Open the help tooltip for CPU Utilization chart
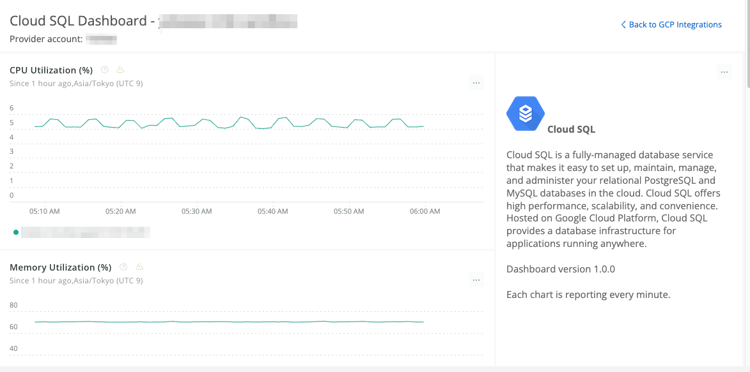The width and height of the screenshot is (750, 372). pos(105,70)
